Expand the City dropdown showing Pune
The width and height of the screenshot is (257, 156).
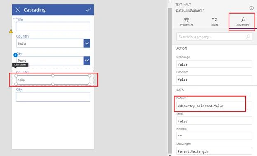(x=87, y=61)
